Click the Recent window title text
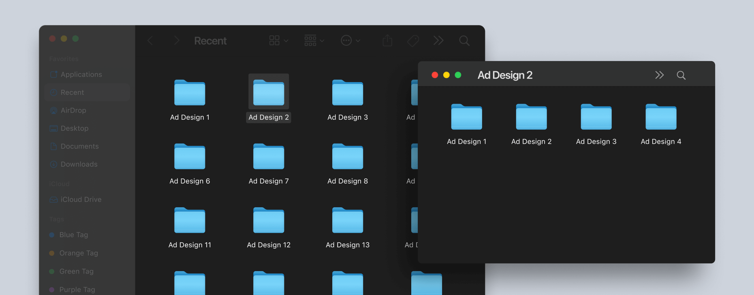This screenshot has width=754, height=295. point(210,41)
